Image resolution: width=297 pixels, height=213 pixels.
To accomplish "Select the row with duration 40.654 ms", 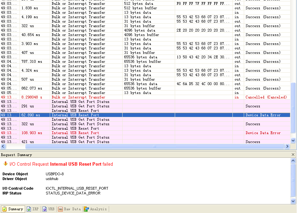I will click(145, 35).
